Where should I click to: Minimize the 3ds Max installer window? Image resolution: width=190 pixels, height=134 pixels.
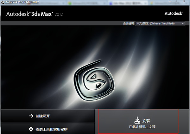coord(170,2)
